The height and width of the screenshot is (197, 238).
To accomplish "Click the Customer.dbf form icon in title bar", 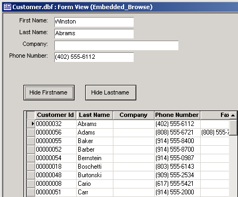I will (7, 7).
